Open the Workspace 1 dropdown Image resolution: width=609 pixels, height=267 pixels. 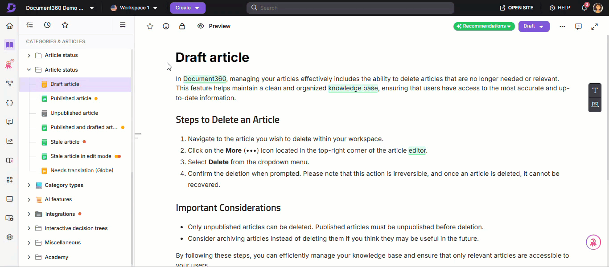(134, 8)
